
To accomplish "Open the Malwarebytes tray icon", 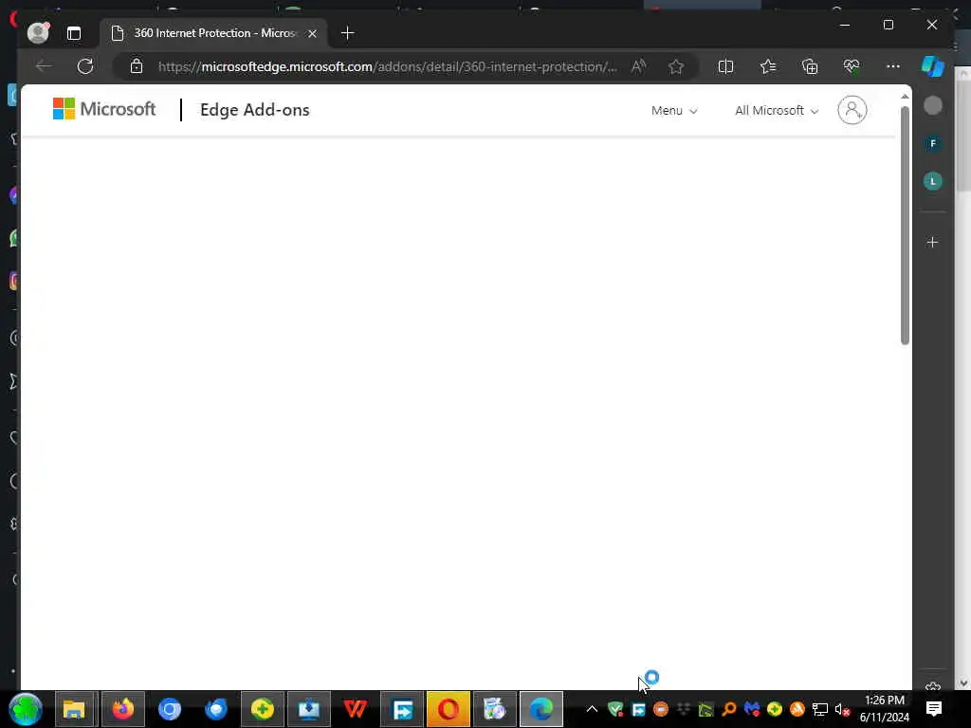I will [752, 709].
